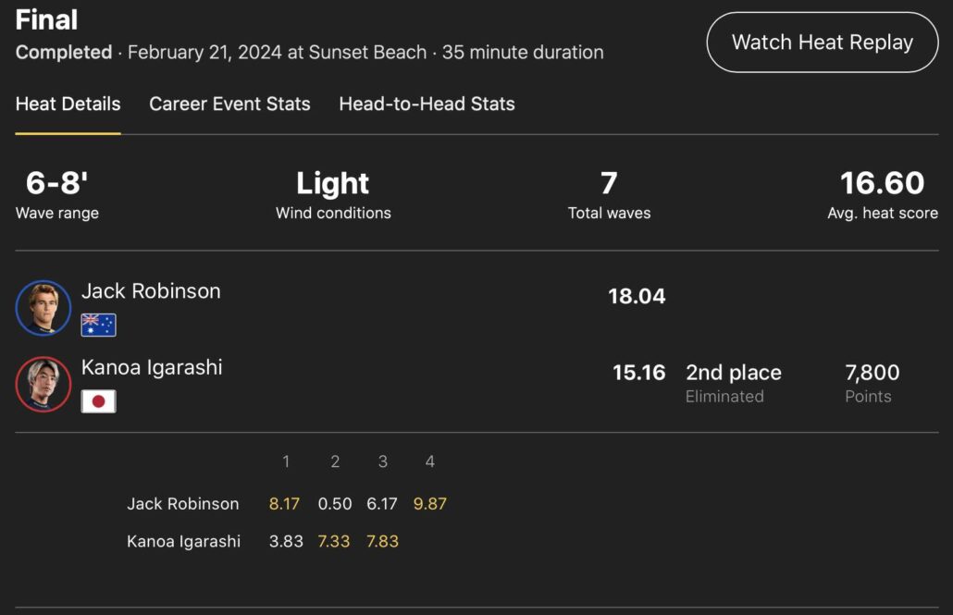Click Kanoa Igarashi's avatar photo
953x615 pixels.
click(43, 384)
